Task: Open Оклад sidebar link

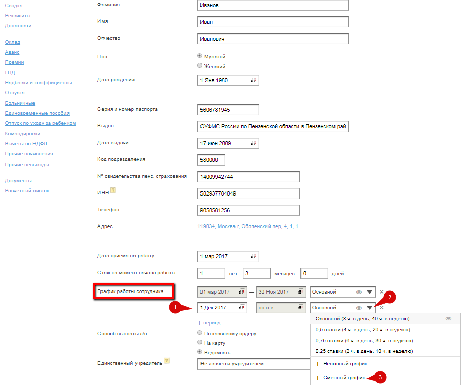Action: [13, 42]
